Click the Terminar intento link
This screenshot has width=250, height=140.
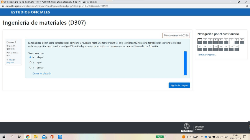(207, 55)
